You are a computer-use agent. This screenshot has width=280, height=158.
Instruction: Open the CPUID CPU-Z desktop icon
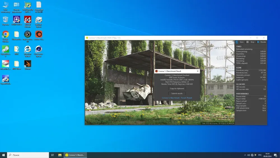point(17,20)
